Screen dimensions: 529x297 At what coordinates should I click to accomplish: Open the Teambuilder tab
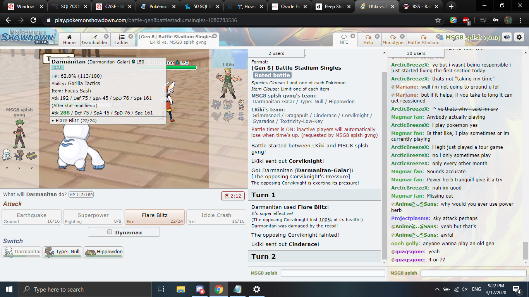pos(94,39)
